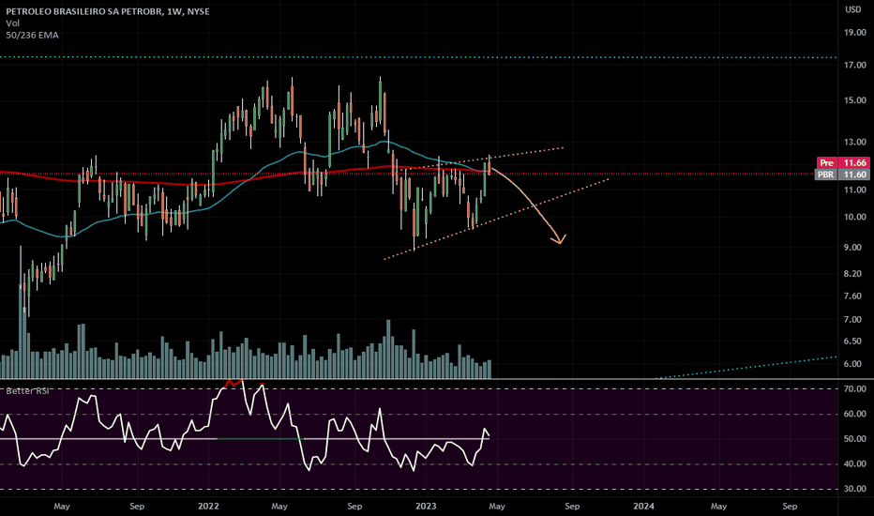Click the 2024 time axis label
This screenshot has width=874, height=516.
point(644,507)
